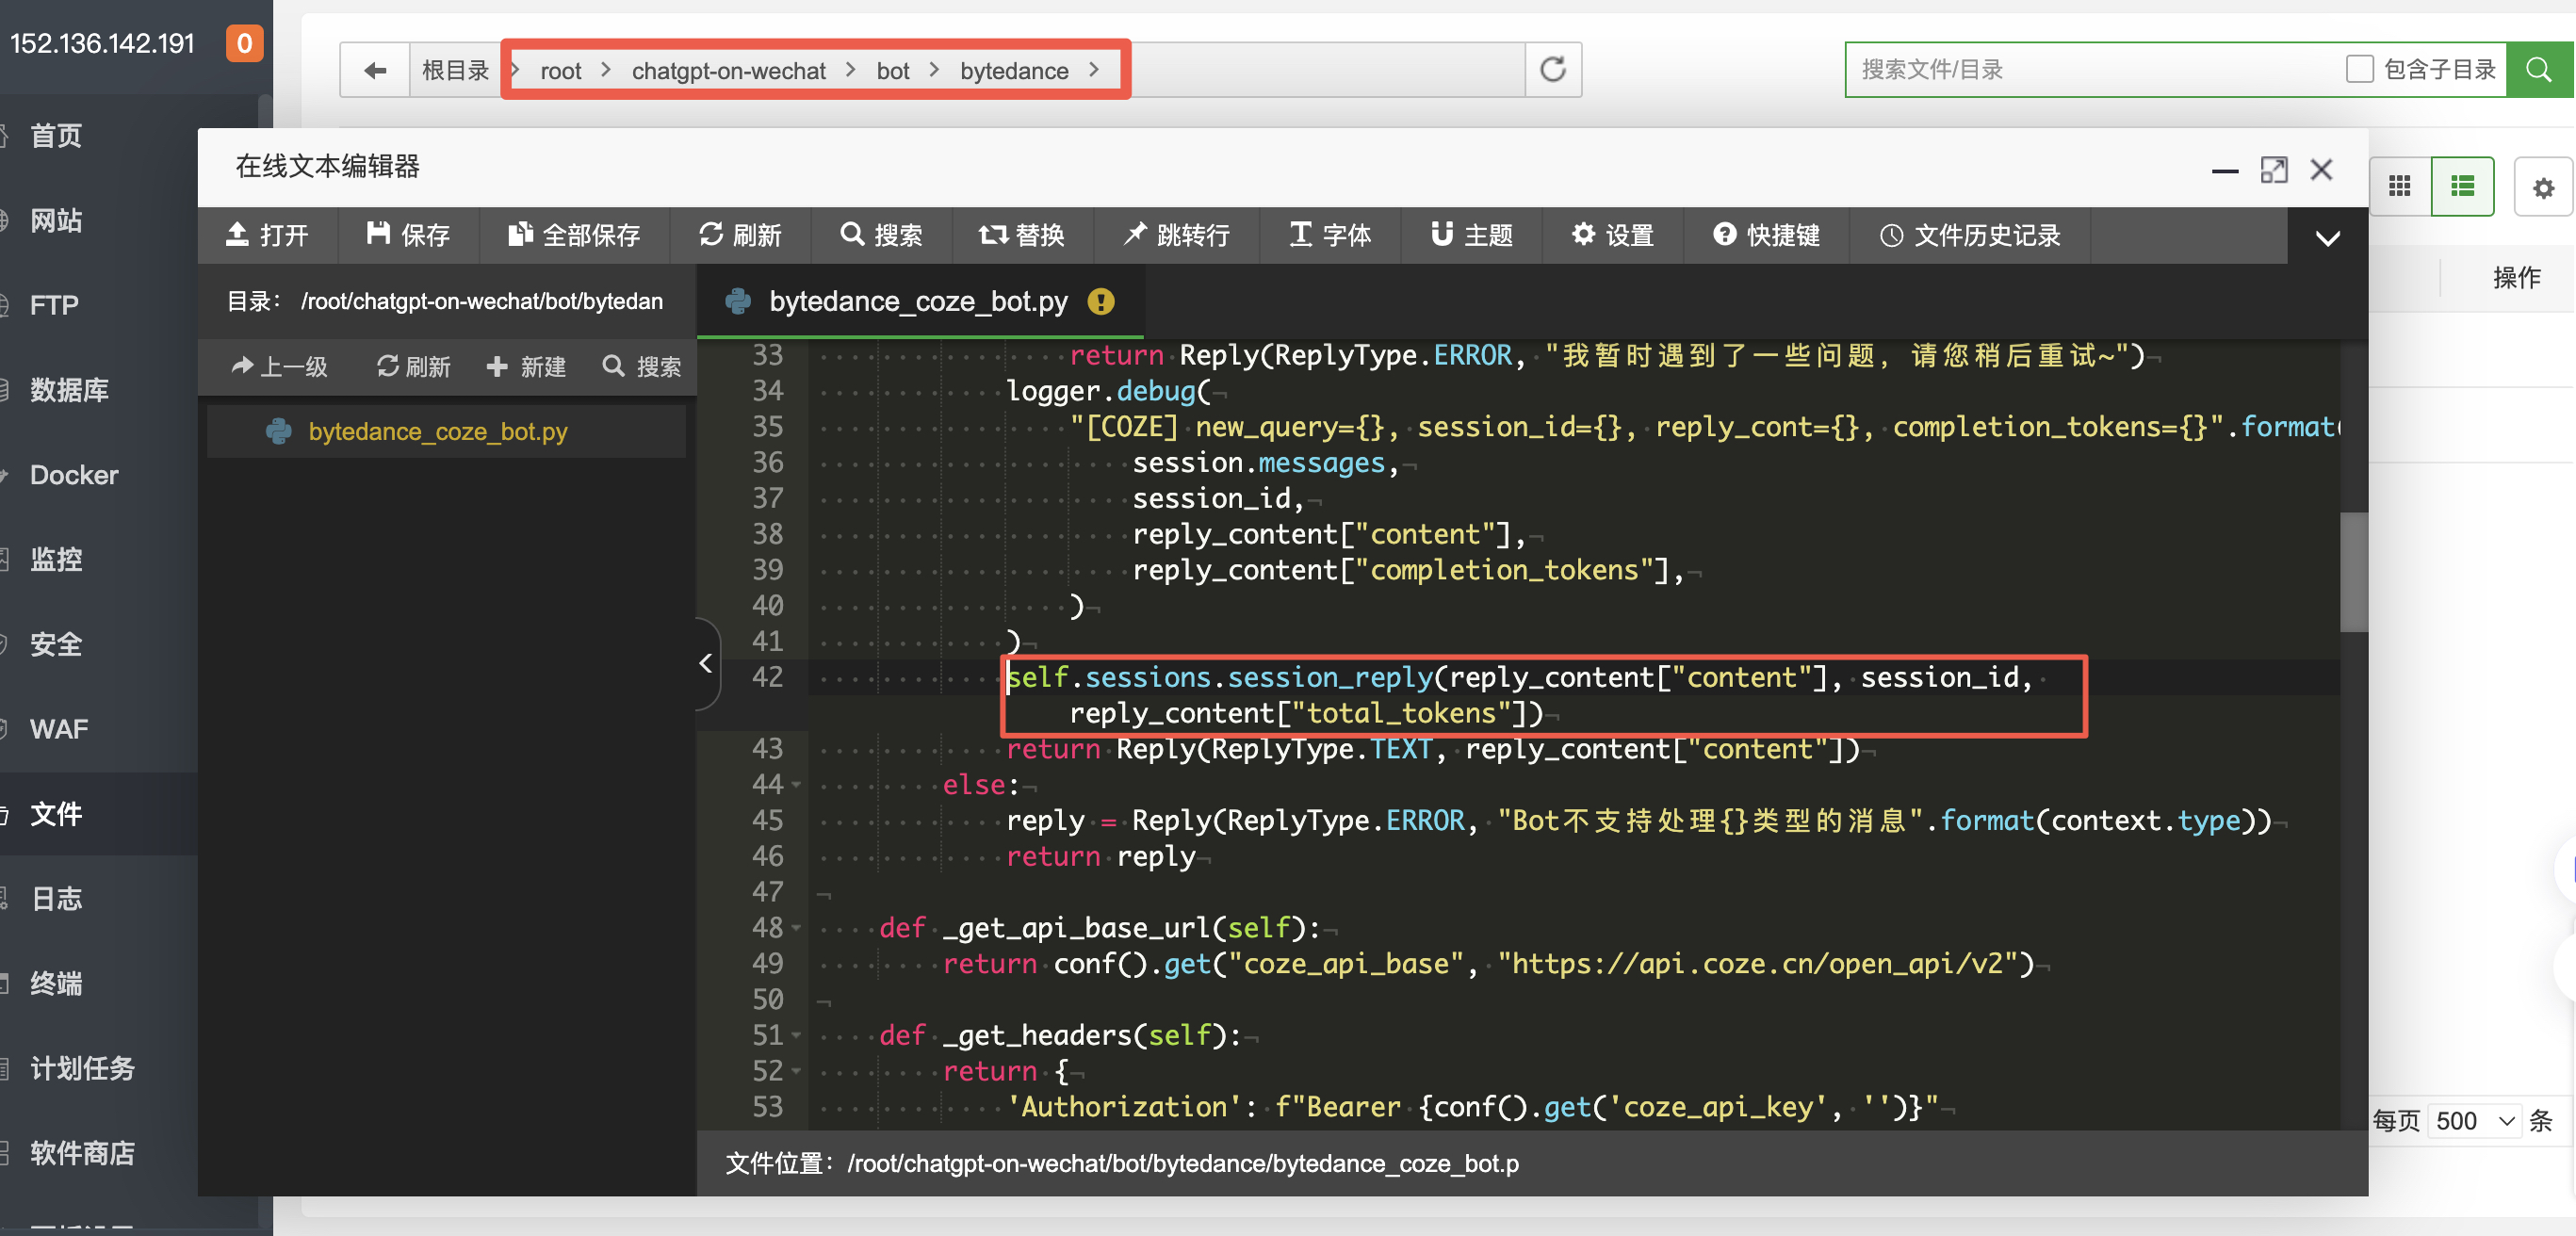Viewport: 2576px width, 1236px height.
Task: Enable the 包含子目录 checkbox
Action: (x=2359, y=69)
